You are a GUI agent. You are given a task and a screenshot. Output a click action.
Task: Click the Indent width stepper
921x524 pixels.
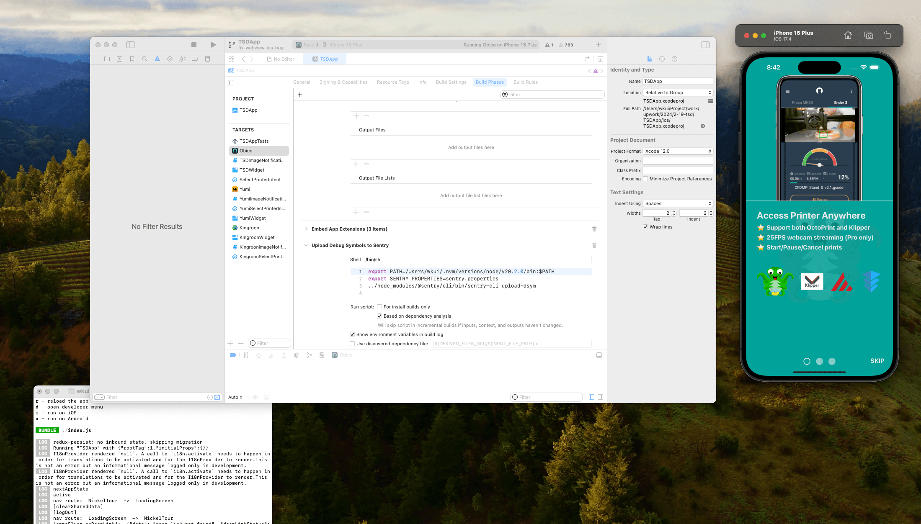(711, 213)
